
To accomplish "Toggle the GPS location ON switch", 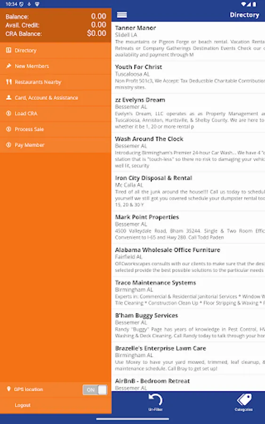I will [x=95, y=390].
